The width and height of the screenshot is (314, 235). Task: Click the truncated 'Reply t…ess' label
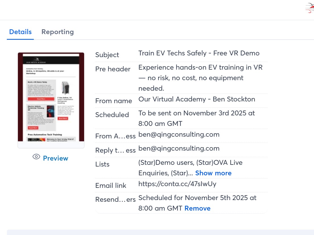tap(115, 150)
